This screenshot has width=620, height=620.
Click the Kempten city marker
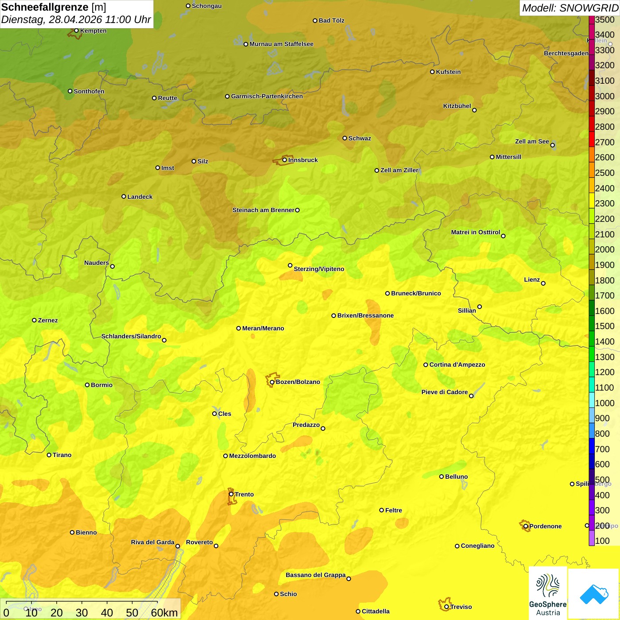76,31
